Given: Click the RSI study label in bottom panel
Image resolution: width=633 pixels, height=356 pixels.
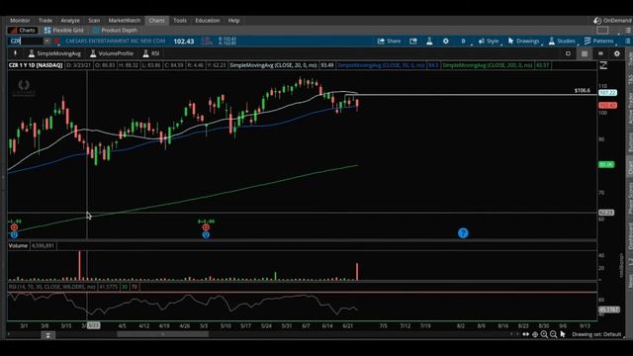Looking at the screenshot, I should (x=51, y=287).
